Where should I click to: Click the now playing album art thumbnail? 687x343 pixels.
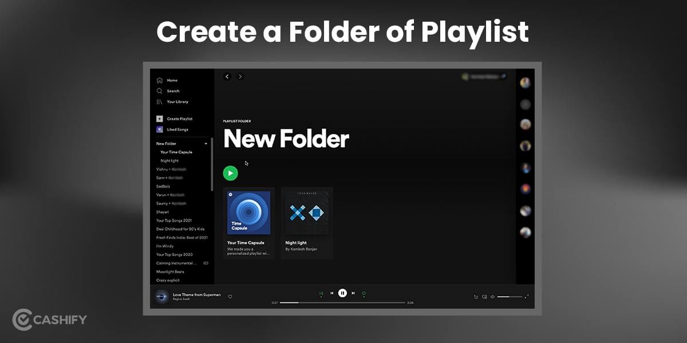coord(161,297)
